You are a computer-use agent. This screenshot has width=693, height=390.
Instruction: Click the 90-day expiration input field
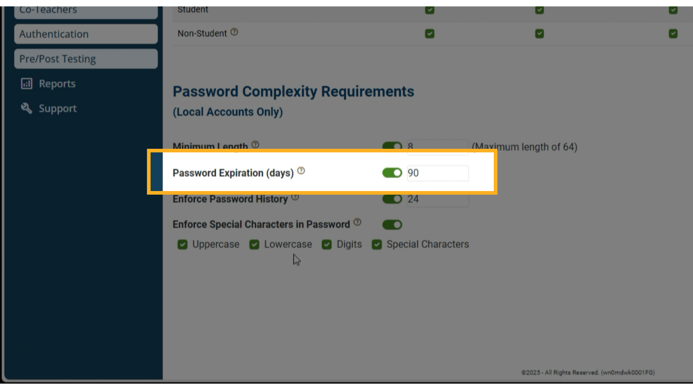pos(437,173)
